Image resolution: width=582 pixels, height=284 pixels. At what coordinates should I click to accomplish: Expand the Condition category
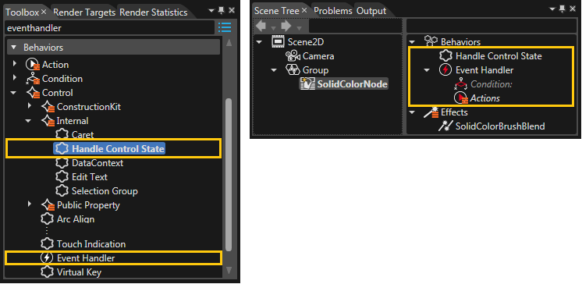(15, 78)
